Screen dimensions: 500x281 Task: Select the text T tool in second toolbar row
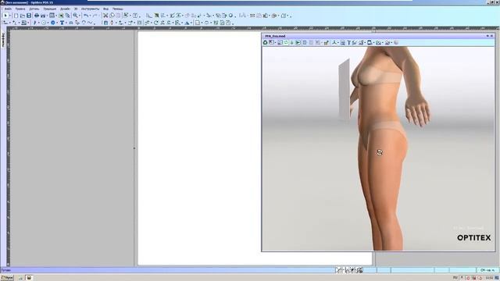point(62,23)
